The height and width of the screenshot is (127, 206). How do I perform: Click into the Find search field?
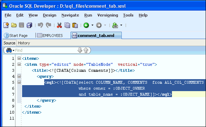click(x=46, y=50)
